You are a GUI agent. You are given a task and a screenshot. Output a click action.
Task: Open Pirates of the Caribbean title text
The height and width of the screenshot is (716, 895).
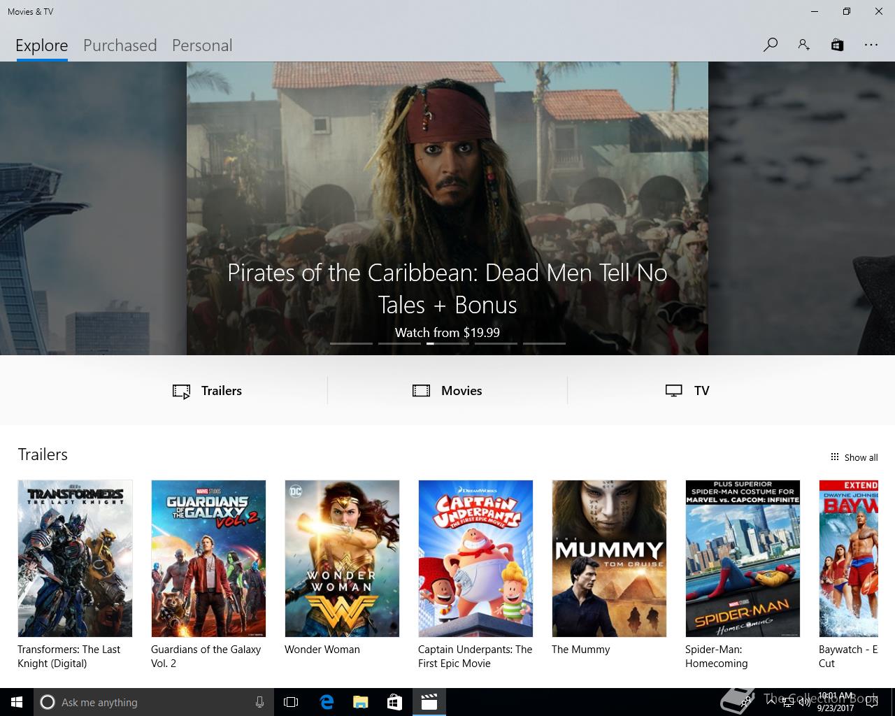coord(447,288)
